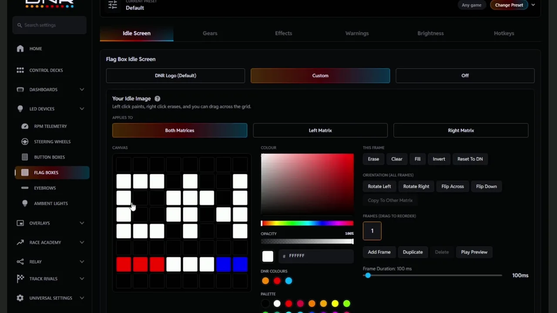Image resolution: width=557 pixels, height=313 pixels.
Task: Click the preset sliders icon
Action: (x=113, y=5)
